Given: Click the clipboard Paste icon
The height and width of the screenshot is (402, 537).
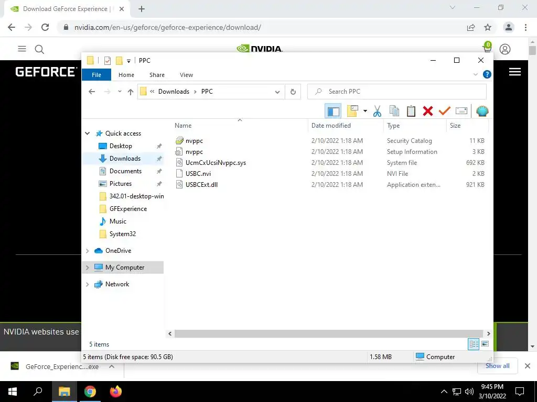Looking at the screenshot, I should tap(411, 111).
